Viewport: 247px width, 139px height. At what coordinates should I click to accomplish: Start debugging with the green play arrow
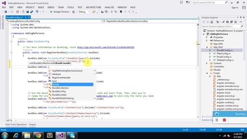point(51,12)
